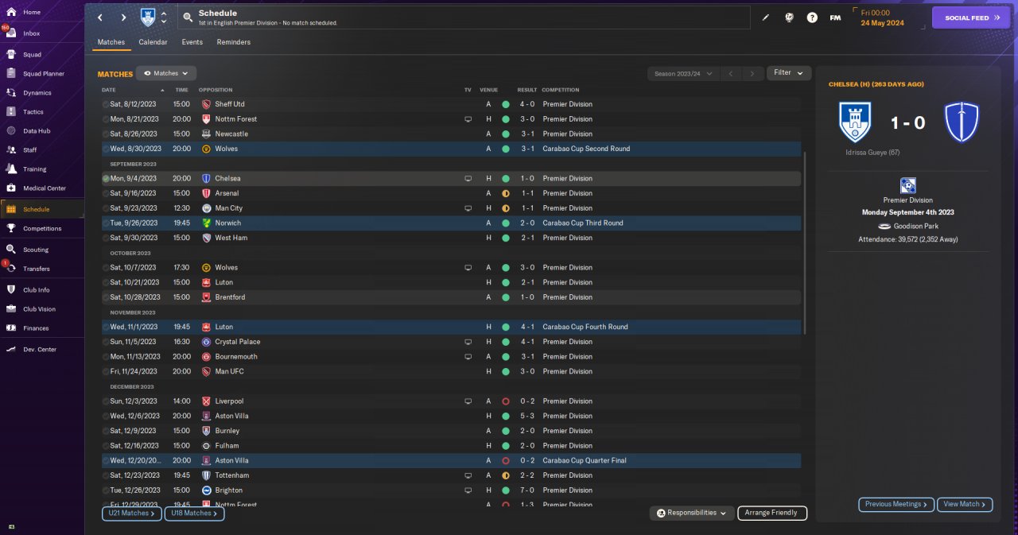Go to next season arrow
Screen dimensions: 1018x535
click(x=752, y=73)
